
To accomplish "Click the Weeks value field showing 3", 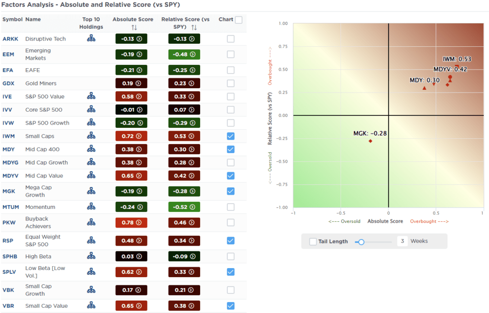I will [x=402, y=241].
